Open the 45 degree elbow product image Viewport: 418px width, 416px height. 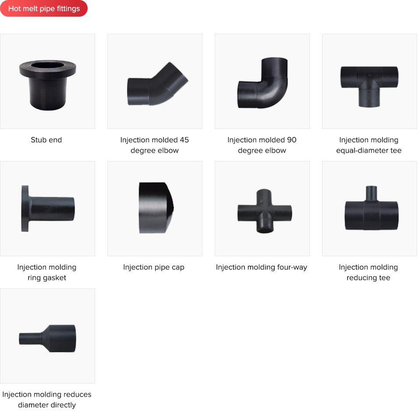coord(155,82)
